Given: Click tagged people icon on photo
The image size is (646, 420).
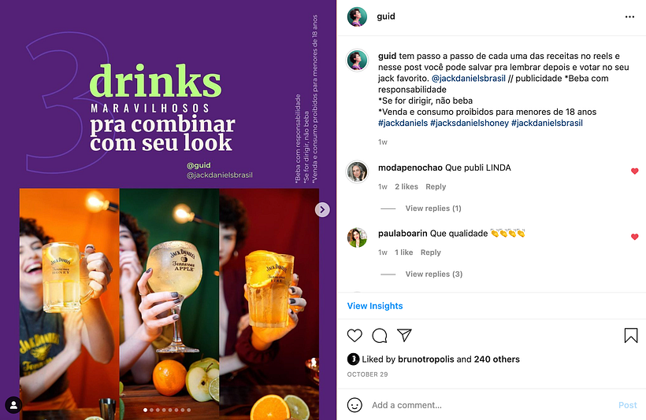Looking at the screenshot, I should [13, 404].
